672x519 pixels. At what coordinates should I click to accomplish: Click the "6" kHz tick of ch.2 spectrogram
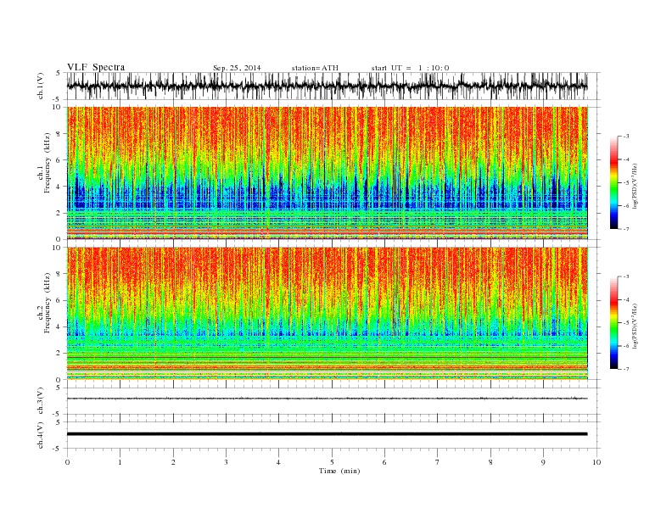(59, 300)
